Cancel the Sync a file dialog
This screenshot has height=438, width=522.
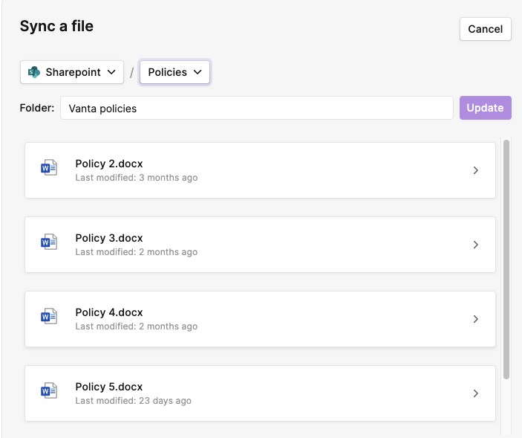tap(486, 29)
